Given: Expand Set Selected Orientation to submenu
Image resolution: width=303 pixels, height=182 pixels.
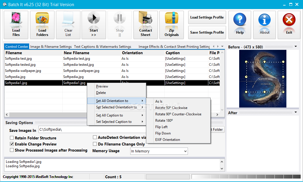Looking at the screenshot, I should click(x=117, y=107).
